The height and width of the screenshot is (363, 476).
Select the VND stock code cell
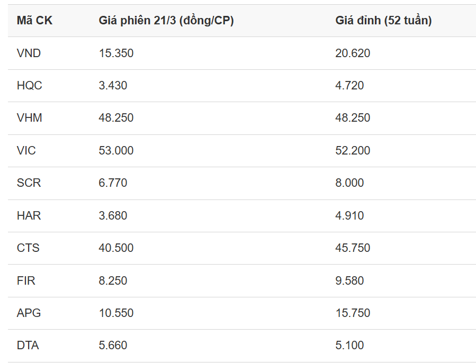[29, 53]
